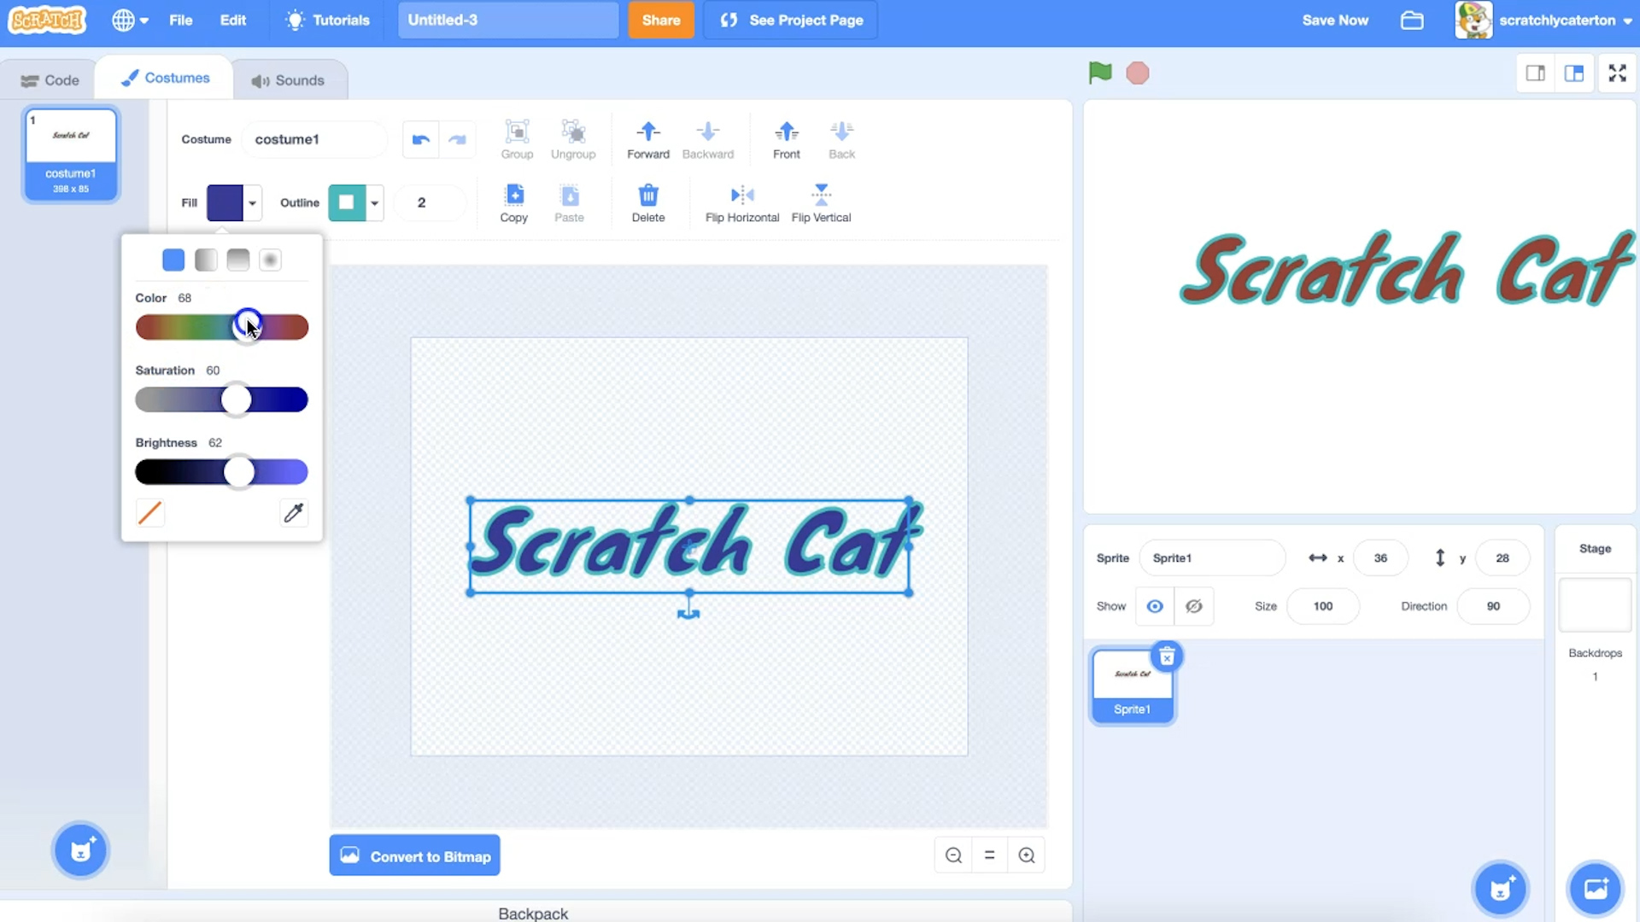The image size is (1640, 922).
Task: Select vertical gradient fill mode
Action: tap(238, 260)
